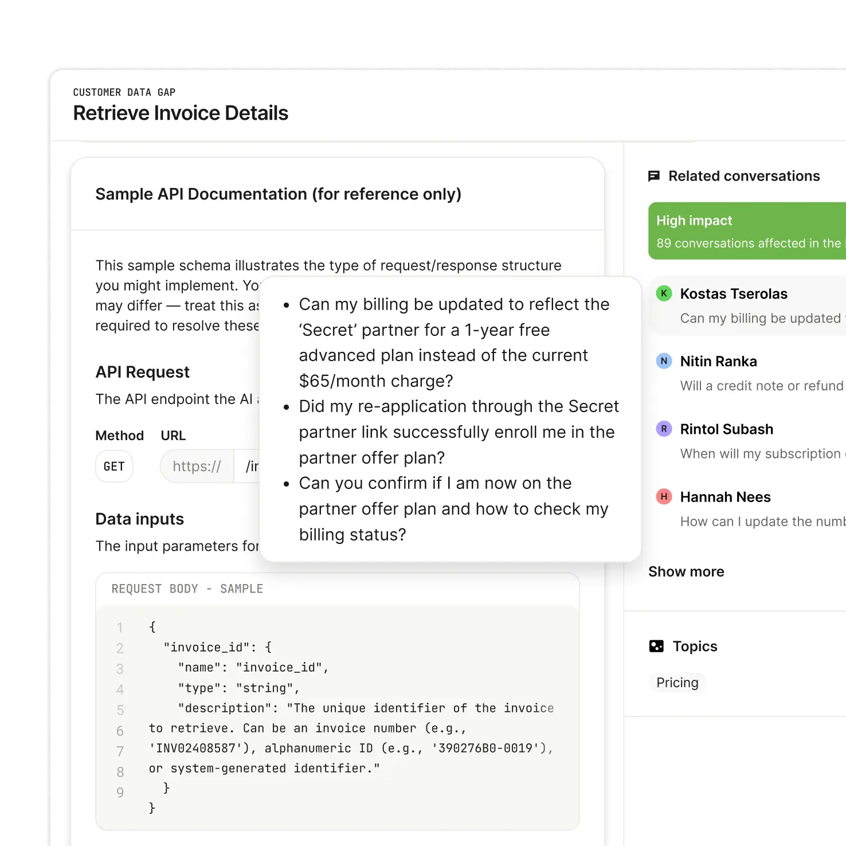Click the https:// URL input field
846x846 pixels.
point(197,466)
